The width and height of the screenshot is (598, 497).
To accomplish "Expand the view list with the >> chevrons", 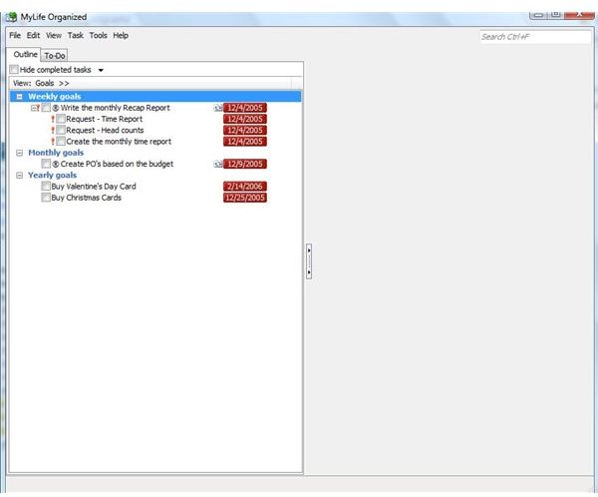I will point(64,83).
